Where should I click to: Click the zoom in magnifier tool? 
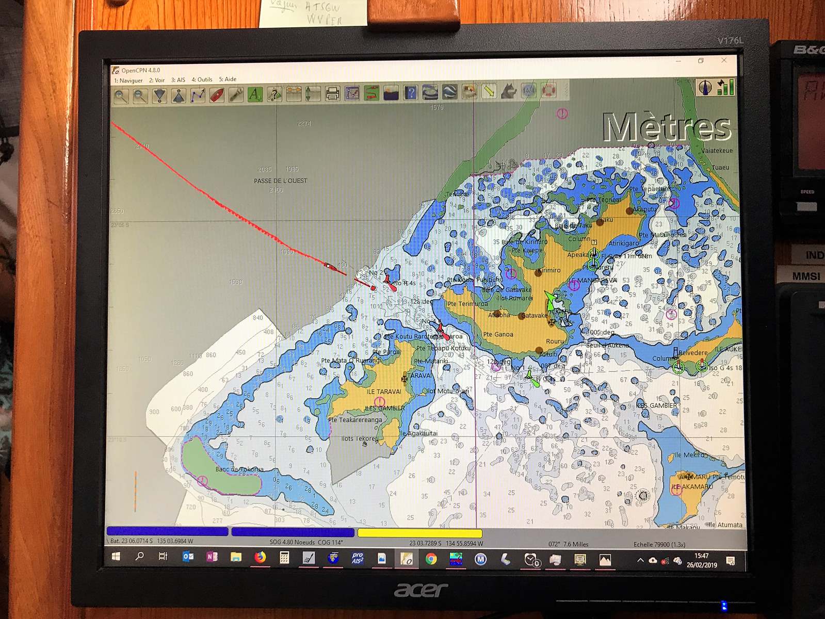coord(121,95)
